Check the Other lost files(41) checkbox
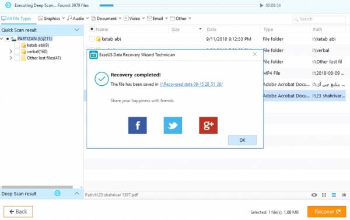The width and height of the screenshot is (350, 220). pyautogui.click(x=17, y=58)
